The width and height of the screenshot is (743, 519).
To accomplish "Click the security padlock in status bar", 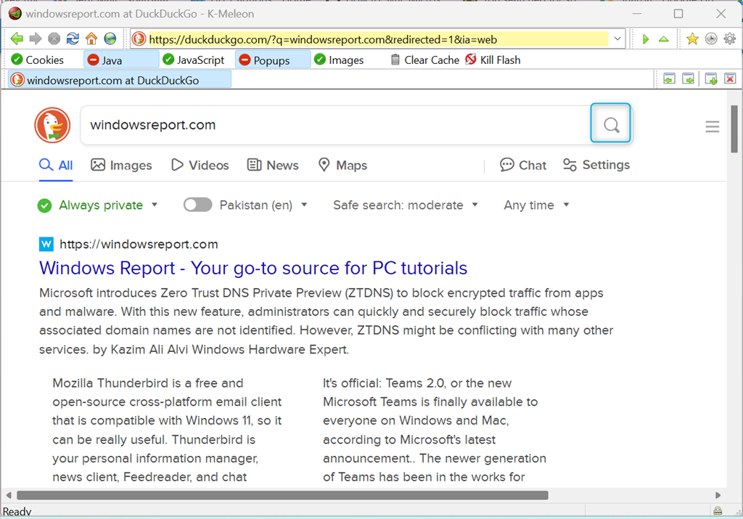I will [x=718, y=510].
